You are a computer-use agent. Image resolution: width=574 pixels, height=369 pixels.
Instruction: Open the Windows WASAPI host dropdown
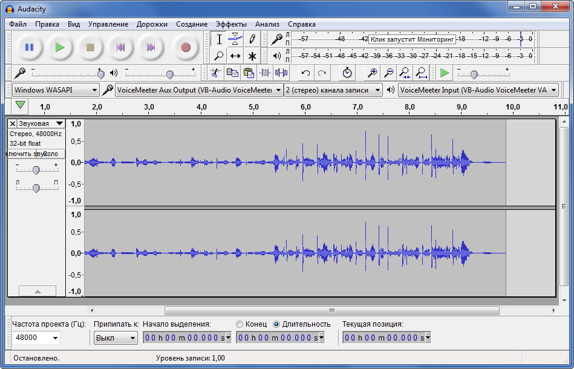coord(56,90)
